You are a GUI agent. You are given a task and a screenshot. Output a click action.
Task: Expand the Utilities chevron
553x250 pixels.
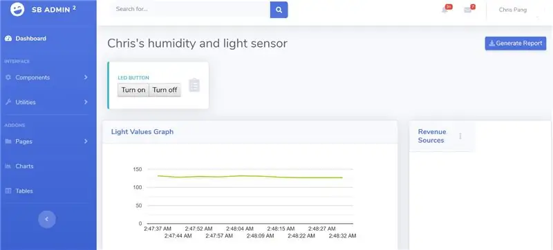point(86,102)
